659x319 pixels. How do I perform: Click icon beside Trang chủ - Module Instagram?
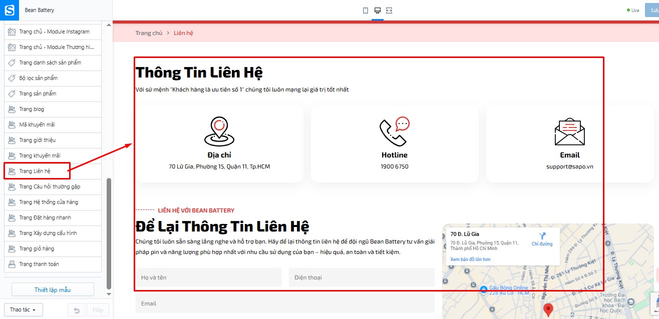point(12,31)
